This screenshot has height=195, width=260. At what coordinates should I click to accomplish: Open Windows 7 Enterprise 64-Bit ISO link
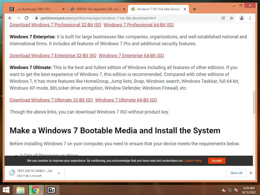(131, 56)
